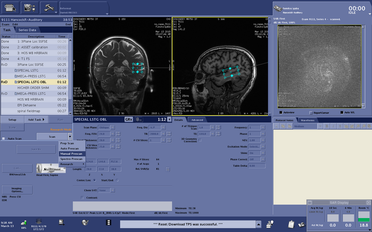Open the network transfer computer icon in bottom bar
The height and width of the screenshot is (232, 372).
pos(61,222)
